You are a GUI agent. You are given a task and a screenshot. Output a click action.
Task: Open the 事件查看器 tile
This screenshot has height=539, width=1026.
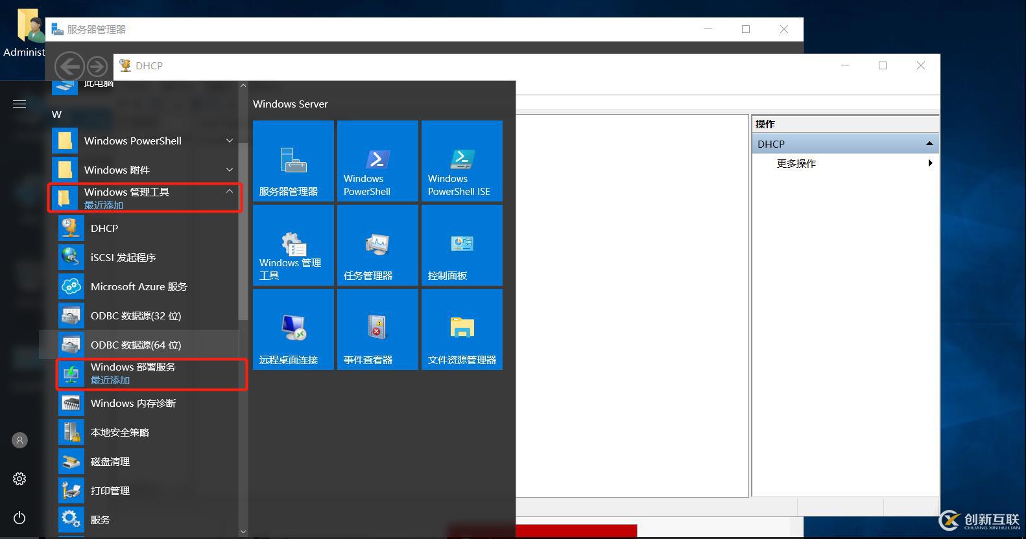click(377, 329)
